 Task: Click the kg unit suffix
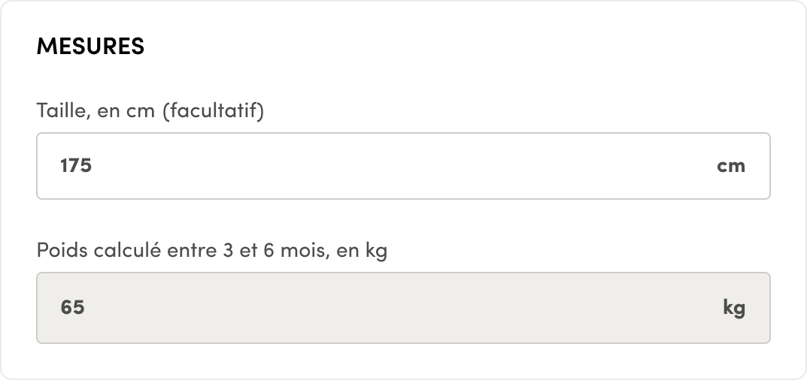tap(734, 308)
